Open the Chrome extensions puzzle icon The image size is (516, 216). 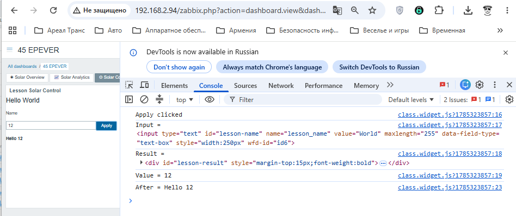[439, 10]
